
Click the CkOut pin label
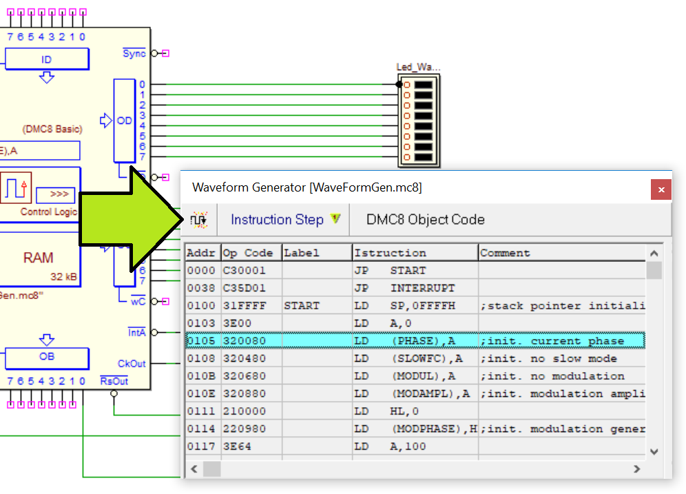132,364
